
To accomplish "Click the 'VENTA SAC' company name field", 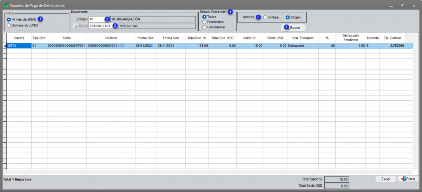I will point(157,26).
